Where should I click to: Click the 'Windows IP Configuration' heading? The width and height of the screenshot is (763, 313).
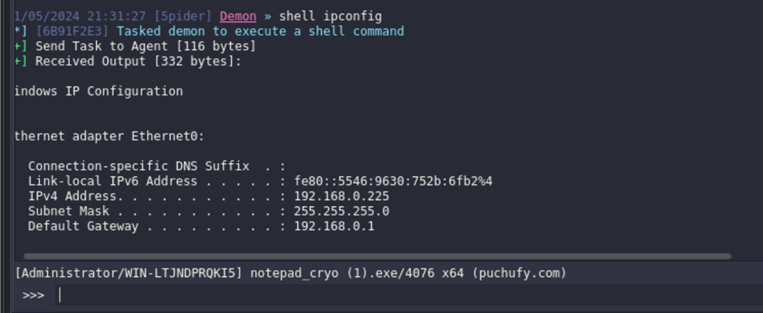pos(99,91)
